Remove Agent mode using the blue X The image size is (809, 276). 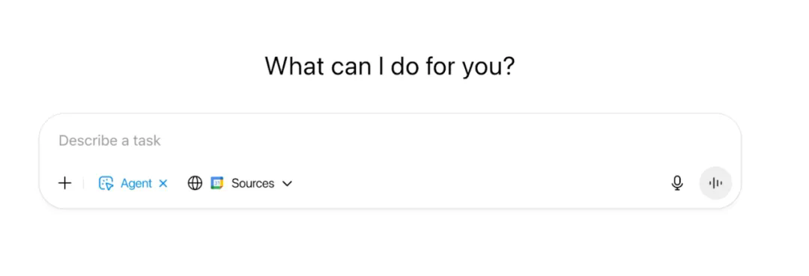163,183
